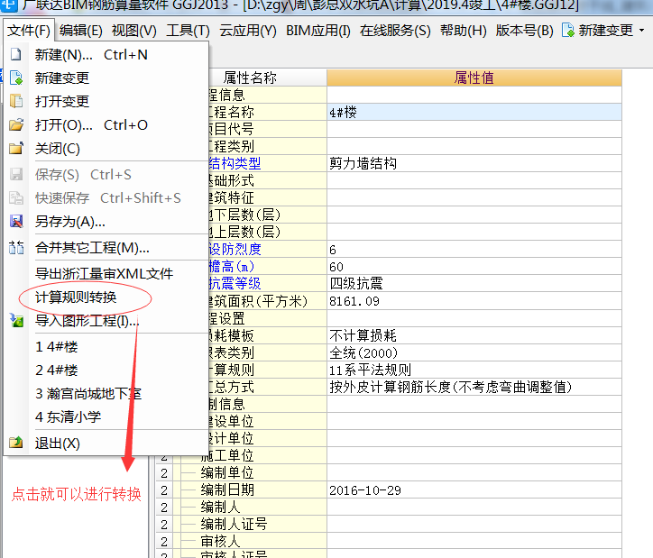Select the 编制人 property row

pos(389,507)
